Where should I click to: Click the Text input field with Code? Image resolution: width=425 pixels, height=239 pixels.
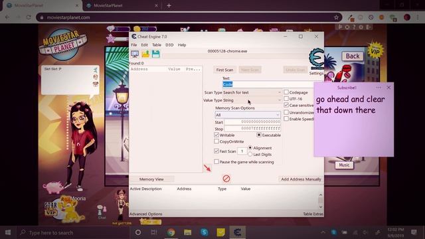[268, 84]
